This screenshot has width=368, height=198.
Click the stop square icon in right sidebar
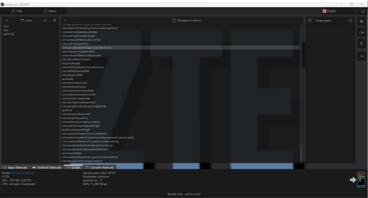[362, 21]
